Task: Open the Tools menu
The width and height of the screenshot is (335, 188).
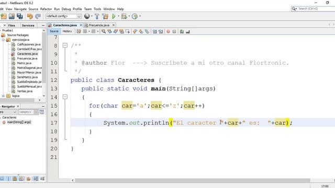Action: point(97,9)
